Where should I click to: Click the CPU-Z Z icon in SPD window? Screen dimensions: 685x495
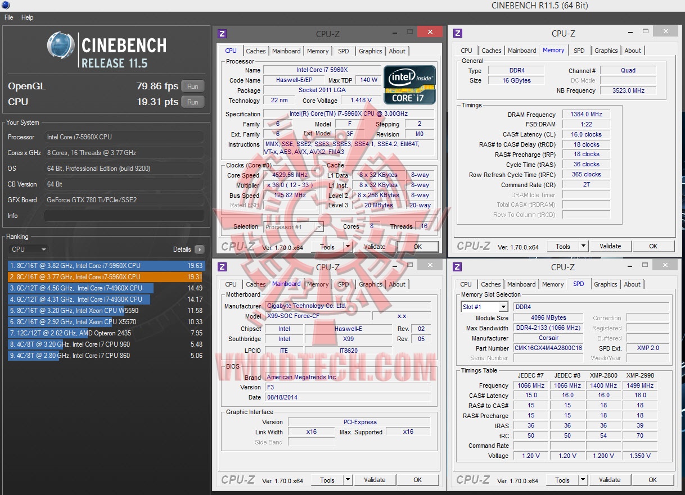point(458,267)
